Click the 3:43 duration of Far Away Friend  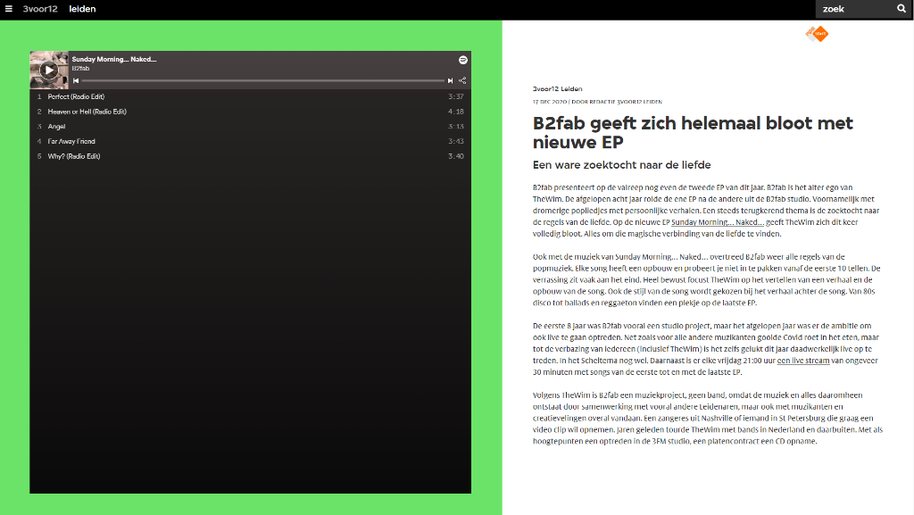pyautogui.click(x=456, y=141)
